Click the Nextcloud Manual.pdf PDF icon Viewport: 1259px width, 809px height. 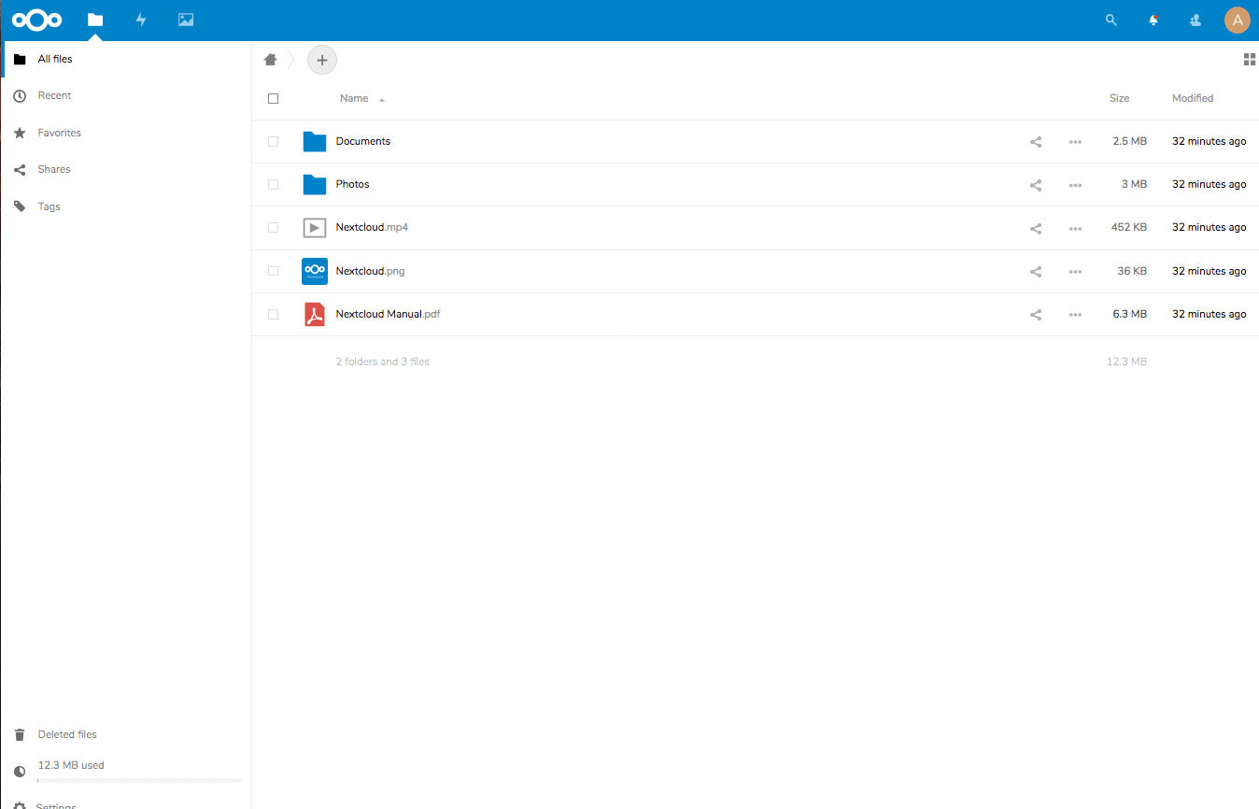pyautogui.click(x=315, y=315)
